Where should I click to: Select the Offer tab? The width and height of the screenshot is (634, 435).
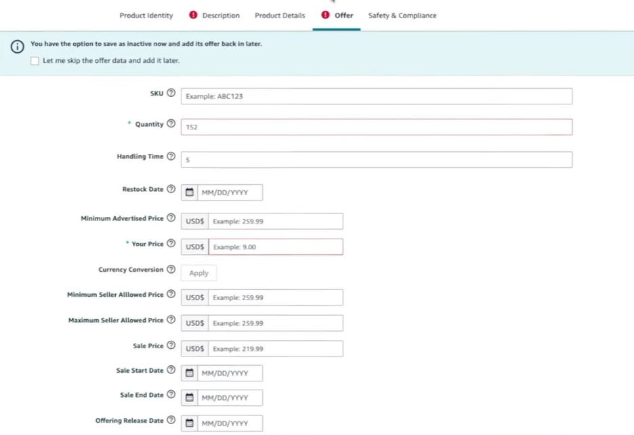[343, 16]
